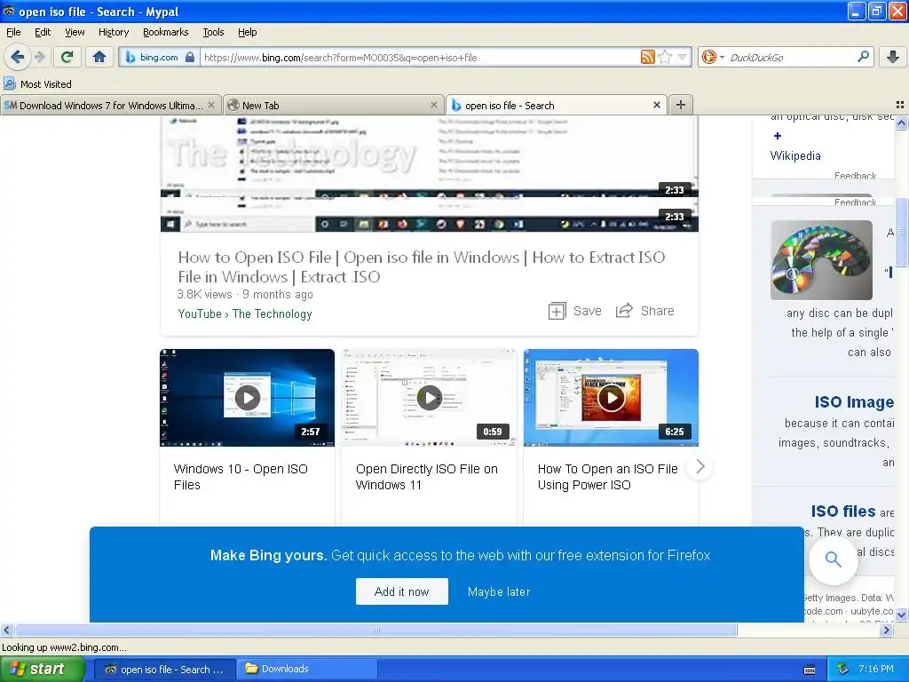909x682 pixels.
Task: Open the URL history dropdown arrow
Action: pos(683,57)
